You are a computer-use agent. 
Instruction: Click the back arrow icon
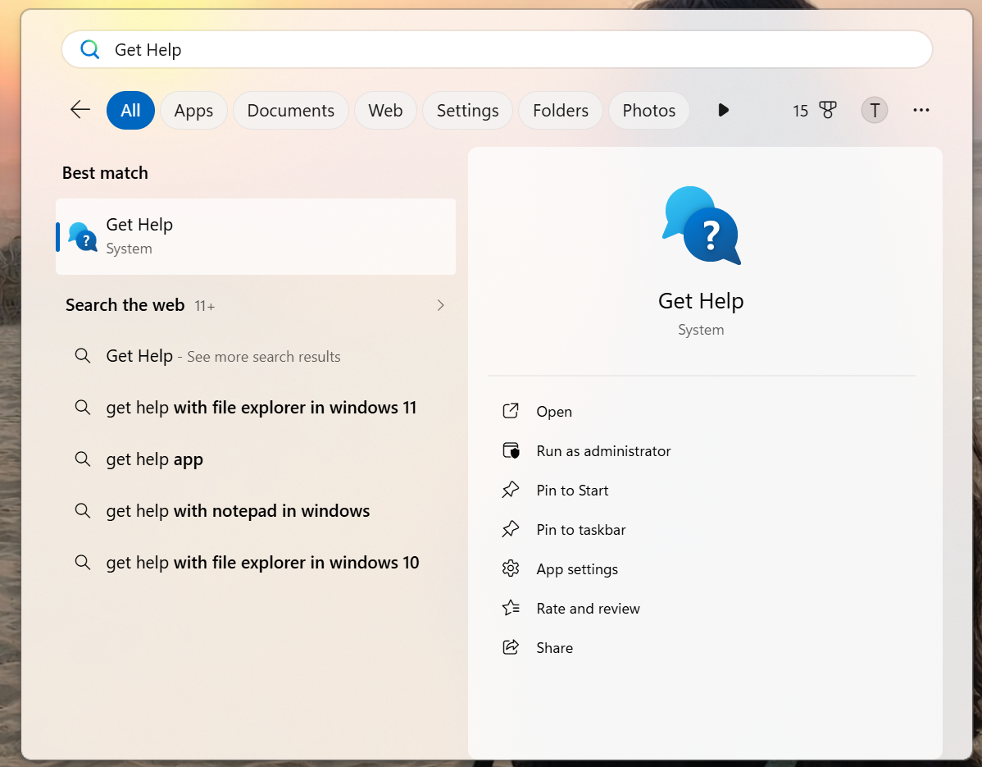[80, 110]
